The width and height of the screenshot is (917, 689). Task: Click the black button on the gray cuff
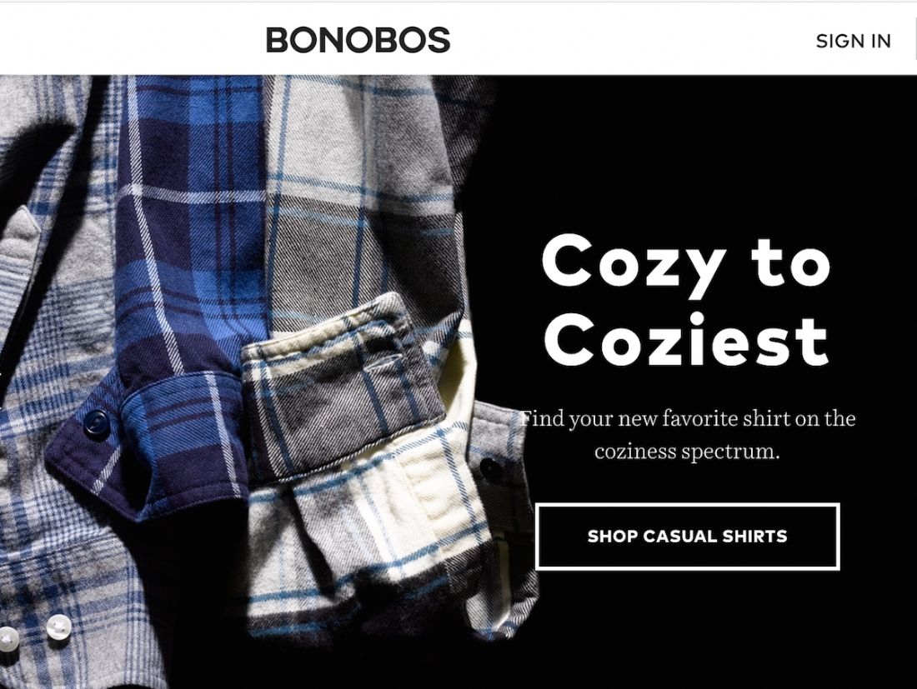coord(490,469)
